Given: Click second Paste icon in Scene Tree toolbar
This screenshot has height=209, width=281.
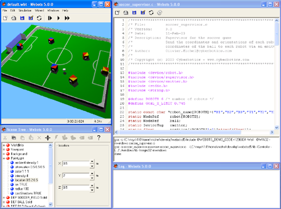Looking at the screenshot, I should pos(31,138).
